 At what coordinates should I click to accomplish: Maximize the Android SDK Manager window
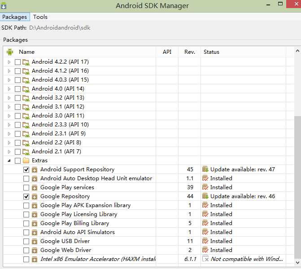tap(280, 4)
